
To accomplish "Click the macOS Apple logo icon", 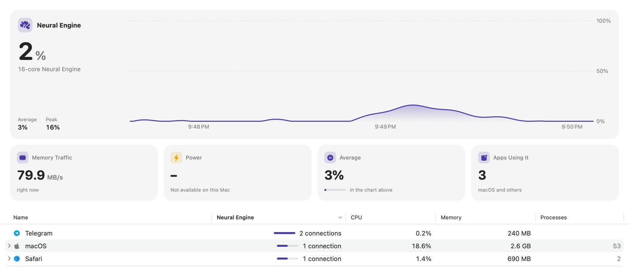I will point(17,246).
